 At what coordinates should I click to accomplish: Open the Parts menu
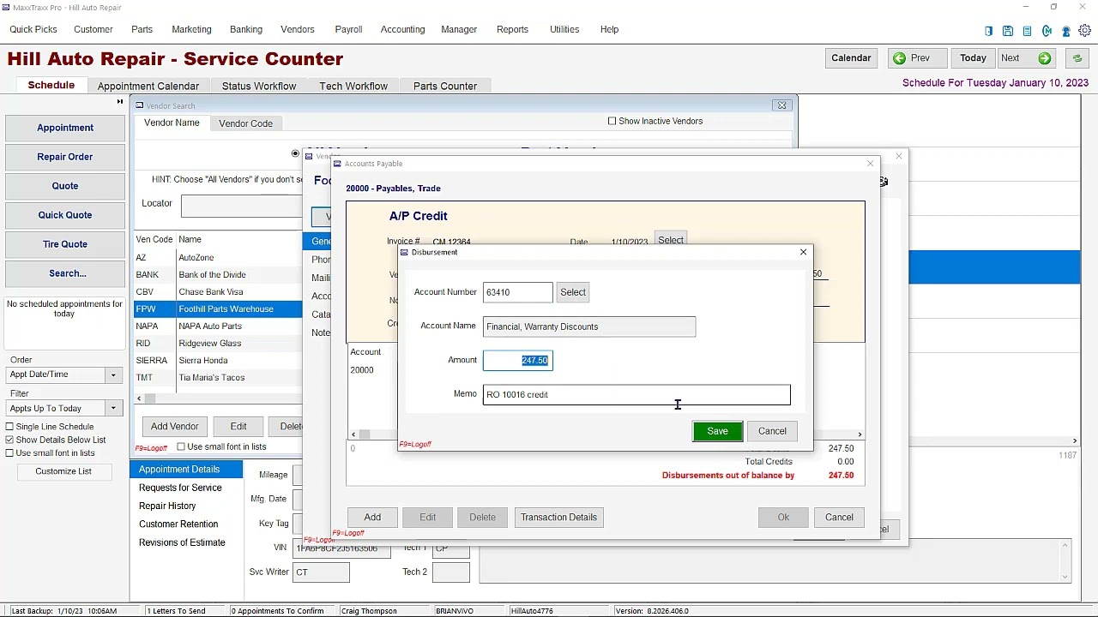142,29
